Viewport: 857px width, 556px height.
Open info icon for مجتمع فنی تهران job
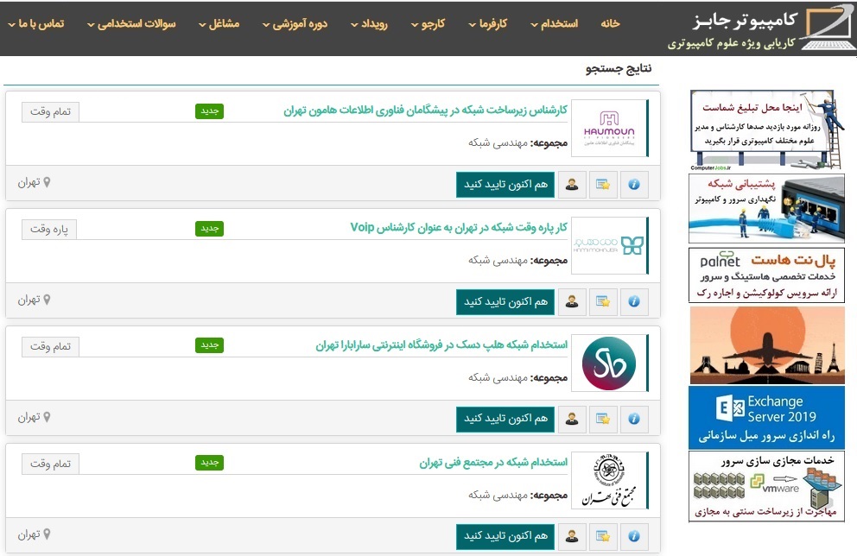634,536
